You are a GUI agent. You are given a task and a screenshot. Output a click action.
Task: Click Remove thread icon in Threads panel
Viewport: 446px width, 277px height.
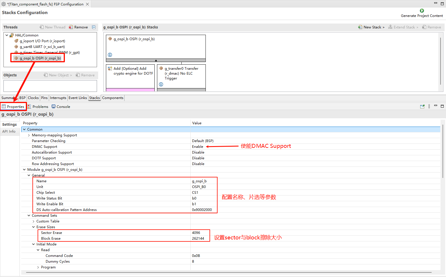click(71, 27)
